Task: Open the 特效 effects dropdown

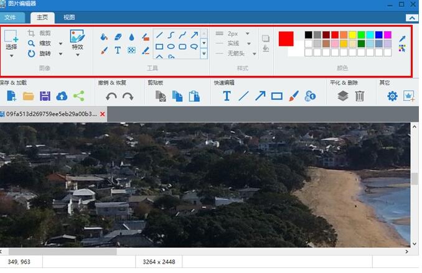Action: tap(77, 55)
